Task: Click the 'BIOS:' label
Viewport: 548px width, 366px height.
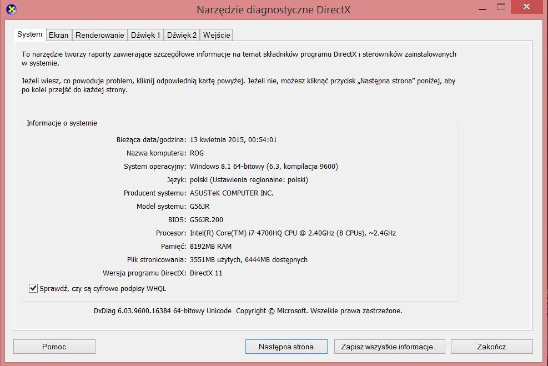Action: (177, 219)
